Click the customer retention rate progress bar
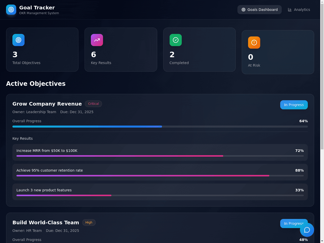Screen dimensions: 324x243 coord(160,176)
